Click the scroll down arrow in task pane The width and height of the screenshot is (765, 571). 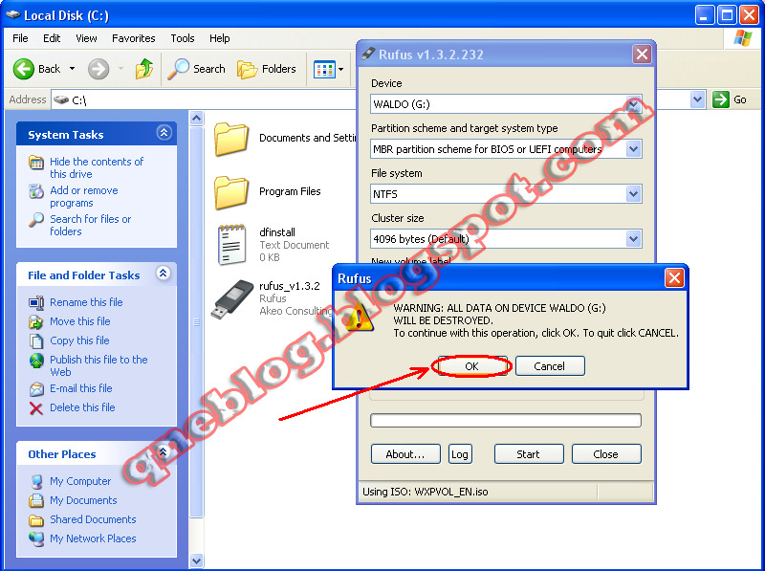pos(196,561)
